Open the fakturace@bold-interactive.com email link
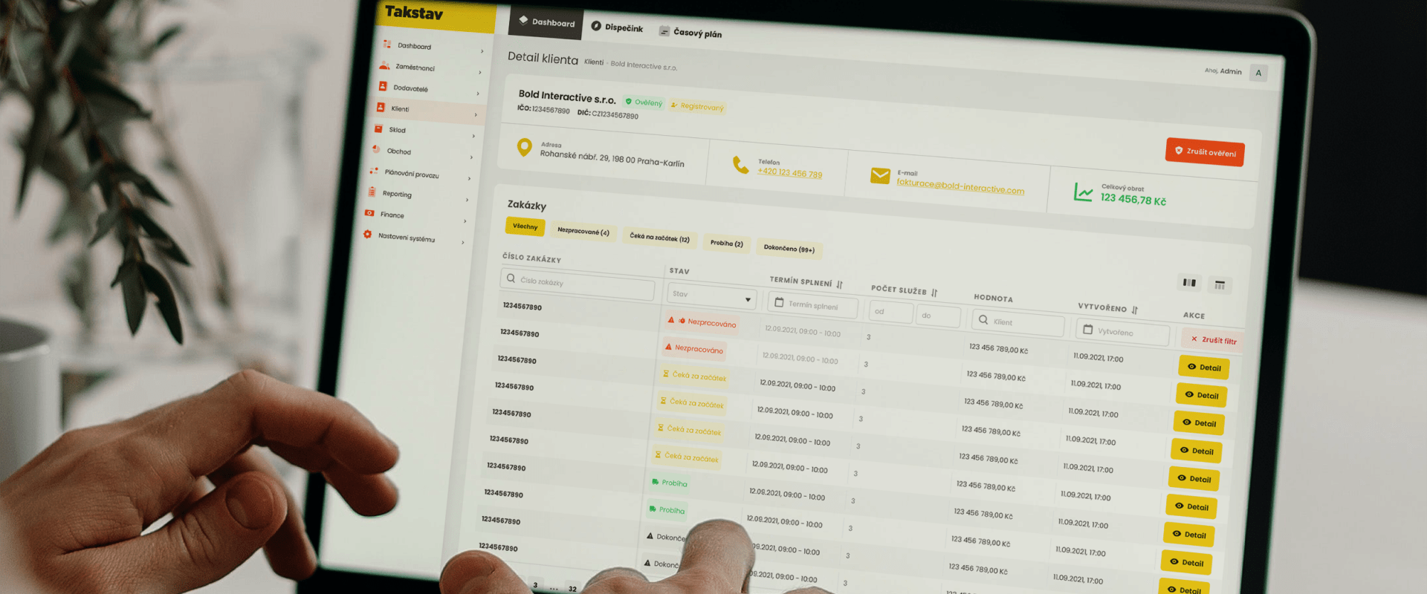The height and width of the screenshot is (594, 1427). pyautogui.click(x=960, y=186)
